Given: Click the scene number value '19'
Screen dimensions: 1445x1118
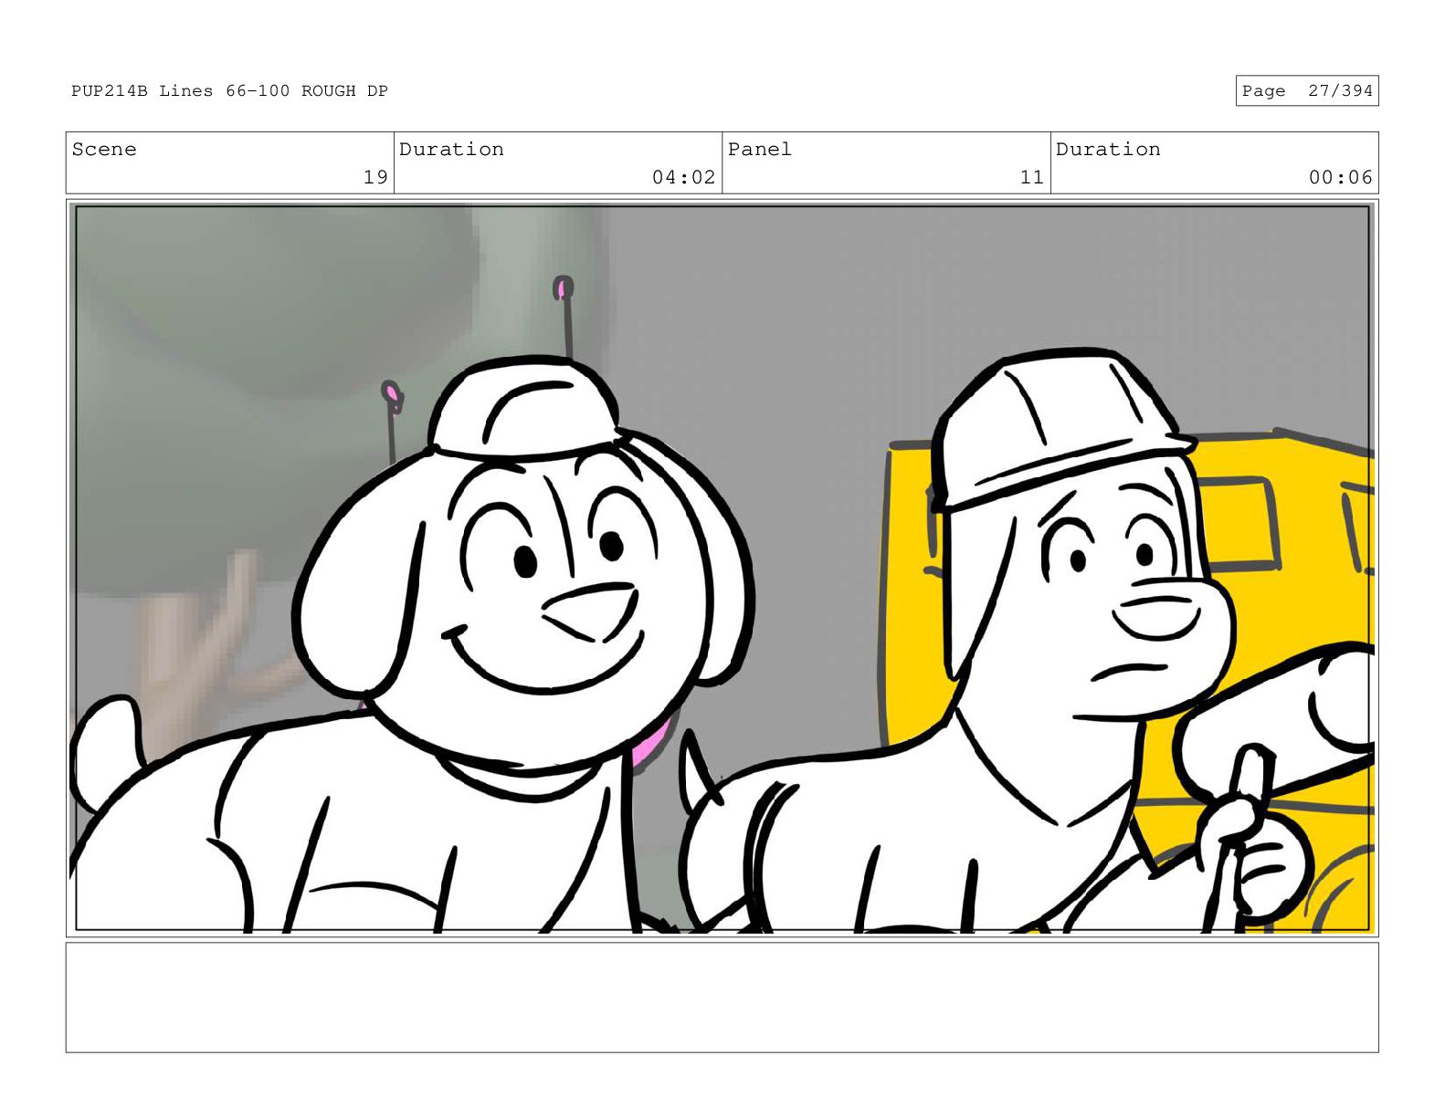Looking at the screenshot, I should click(375, 177).
